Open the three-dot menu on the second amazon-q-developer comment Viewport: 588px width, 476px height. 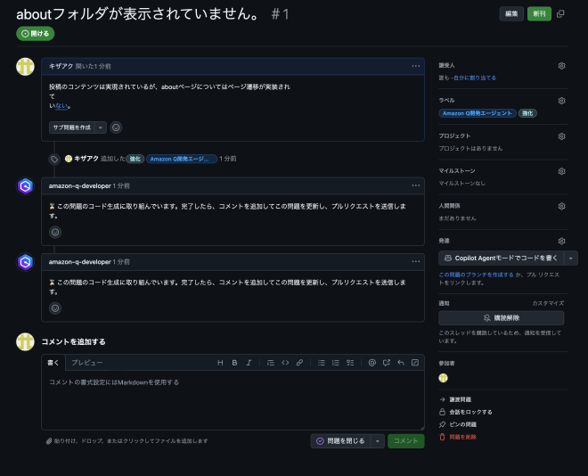click(415, 261)
